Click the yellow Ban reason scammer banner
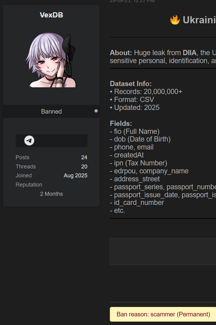Screen dimensions: 216x325 coord(163,314)
